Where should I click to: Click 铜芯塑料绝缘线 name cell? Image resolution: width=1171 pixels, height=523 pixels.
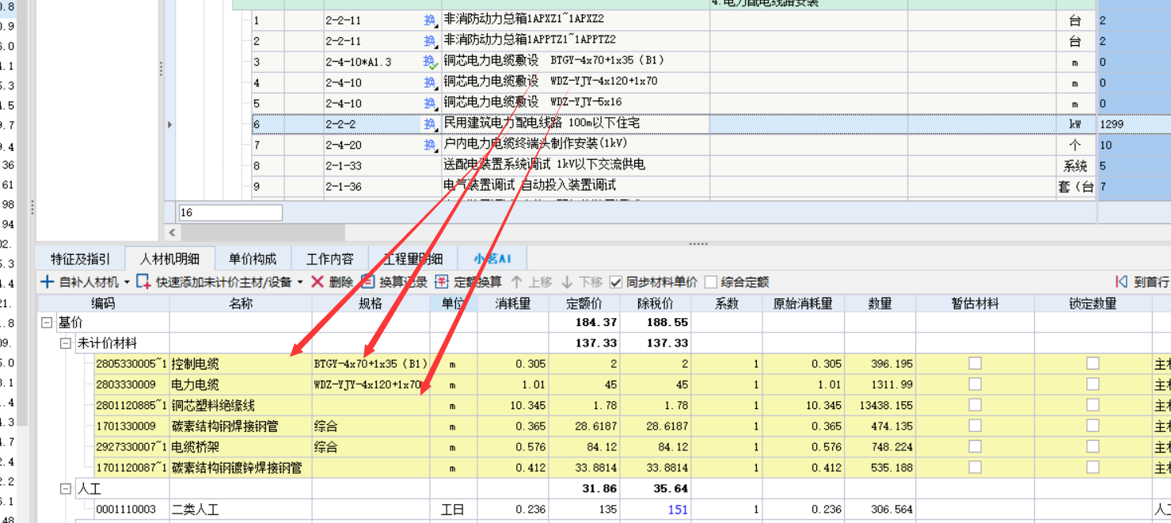[x=241, y=405]
